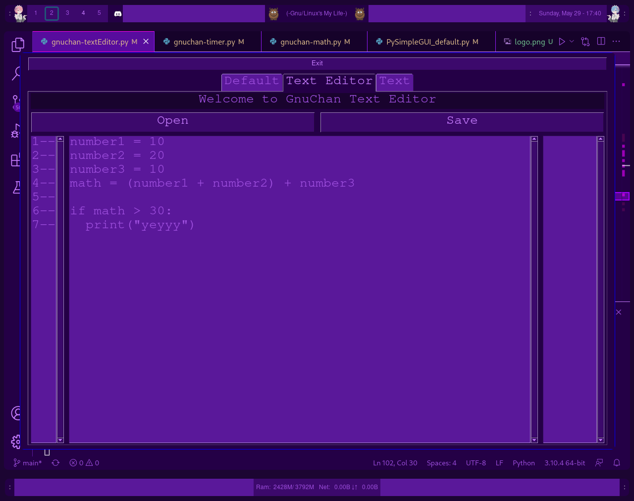The height and width of the screenshot is (501, 634).
Task: Click the editor scrollbar down arrow
Action: click(534, 440)
